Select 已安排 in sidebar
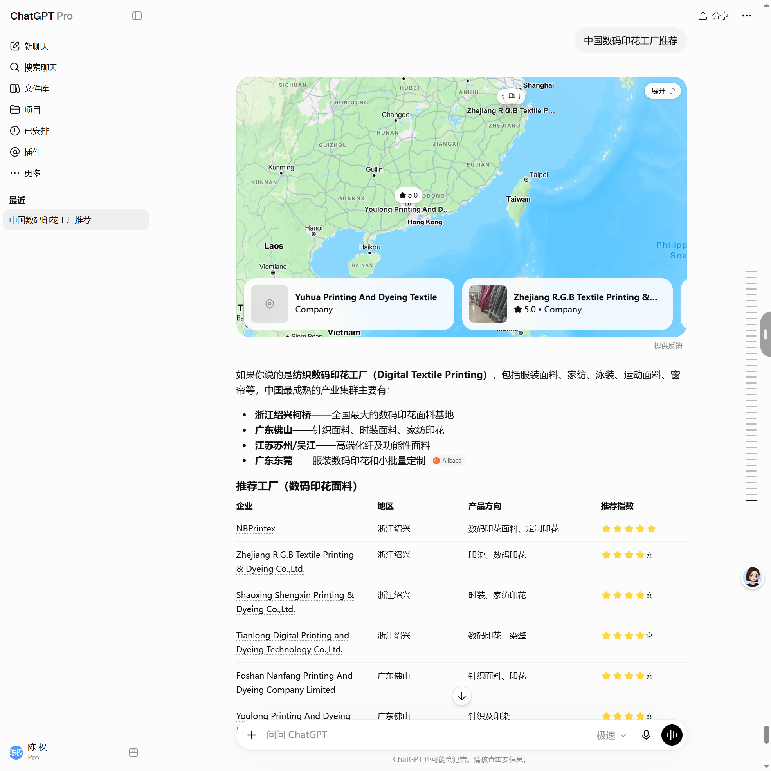Image resolution: width=771 pixels, height=771 pixels. tap(36, 130)
